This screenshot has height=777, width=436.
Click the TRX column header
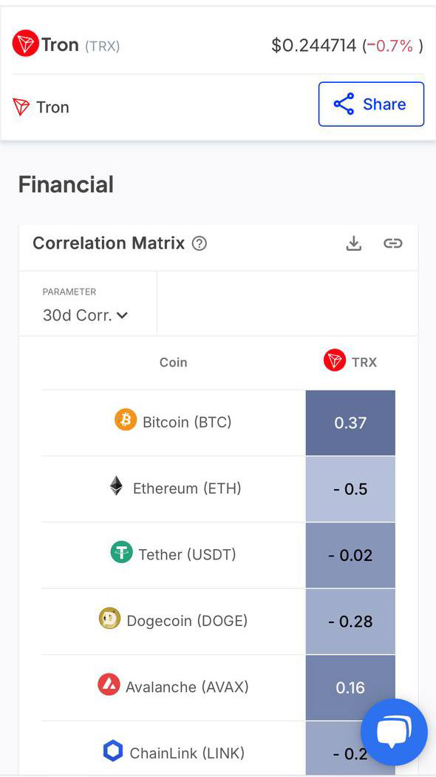tap(350, 361)
